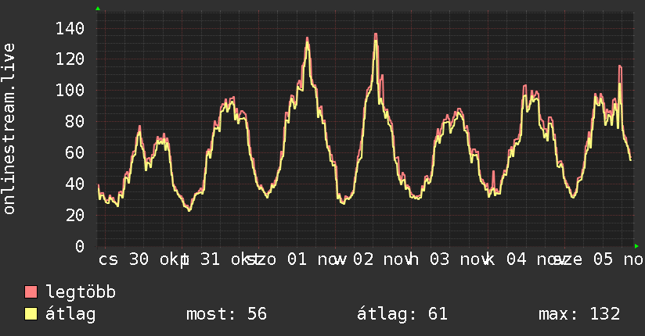
Task: Click the pink 'legtöbb' legend swatch
Action: pyautogui.click(x=31, y=291)
